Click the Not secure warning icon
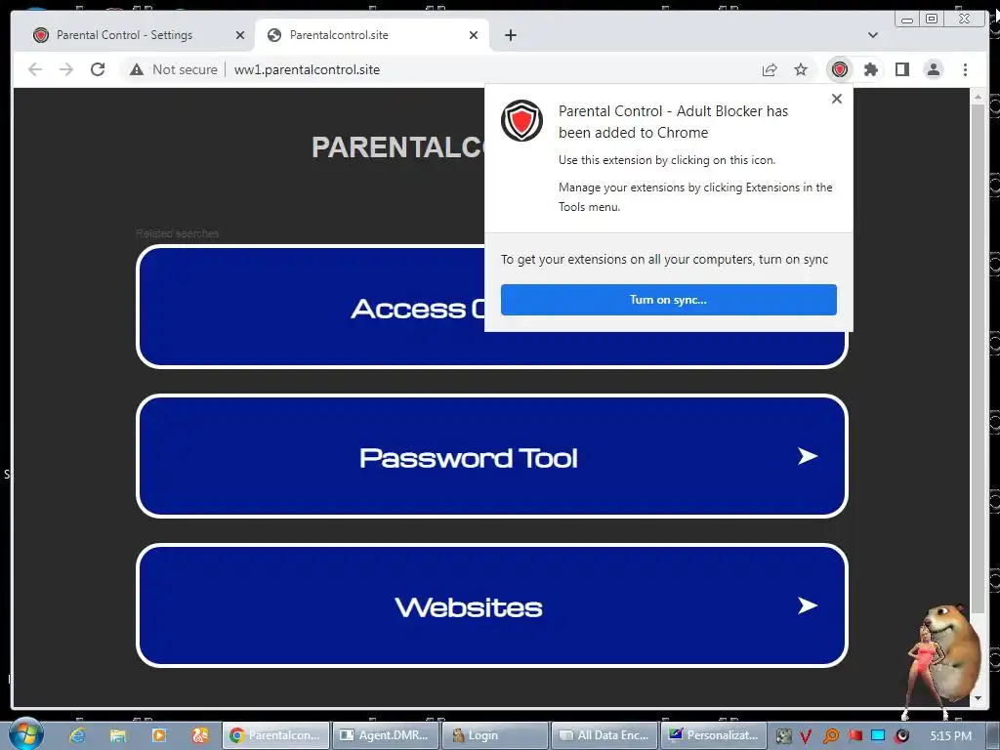 tap(137, 69)
